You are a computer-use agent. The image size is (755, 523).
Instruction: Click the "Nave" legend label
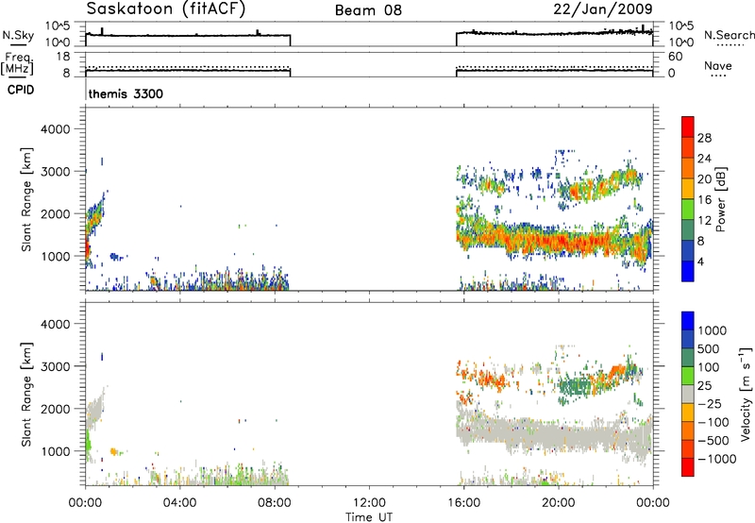click(718, 65)
